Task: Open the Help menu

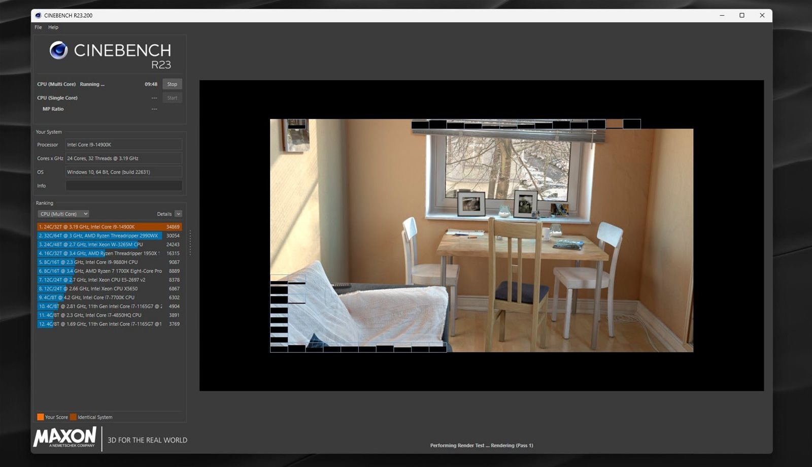Action: 53,27
